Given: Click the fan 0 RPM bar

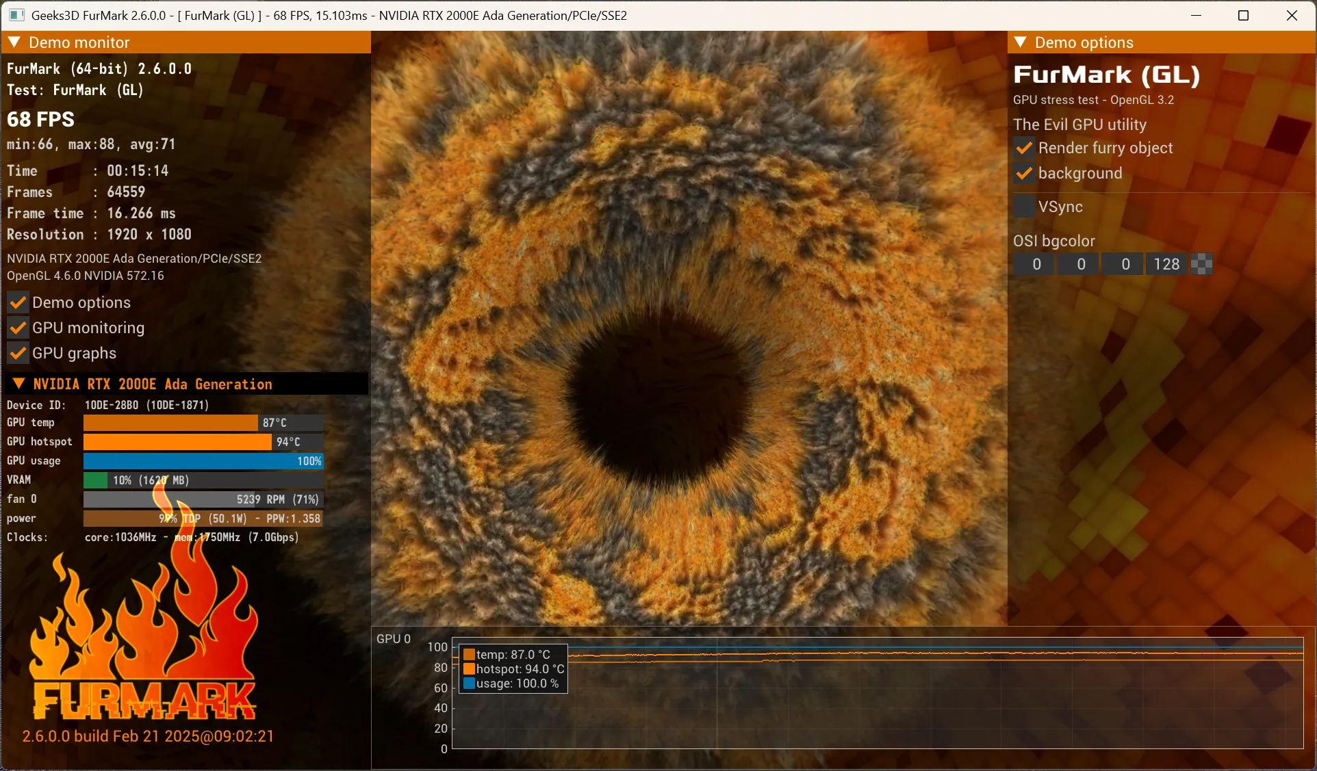Looking at the screenshot, I should coord(203,499).
